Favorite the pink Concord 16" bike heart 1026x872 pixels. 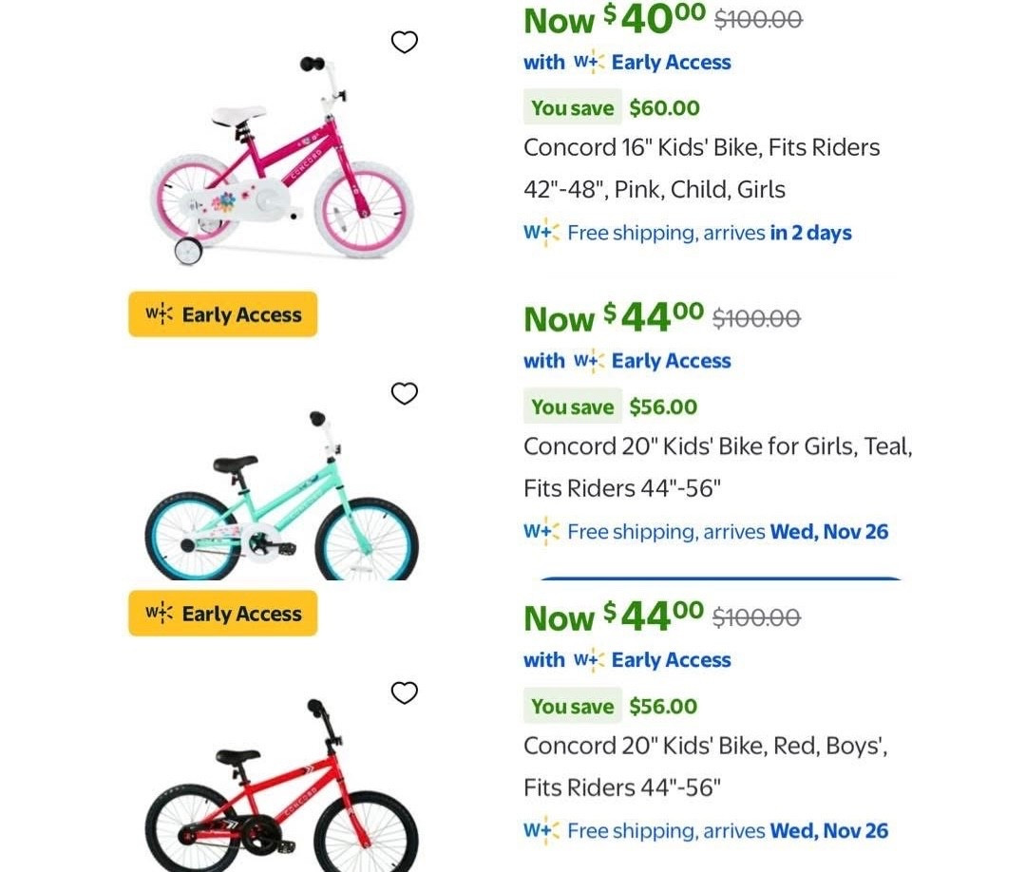(x=405, y=42)
